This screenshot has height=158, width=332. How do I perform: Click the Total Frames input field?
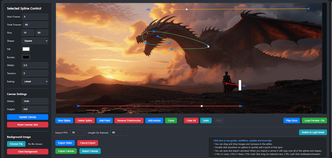point(36,25)
